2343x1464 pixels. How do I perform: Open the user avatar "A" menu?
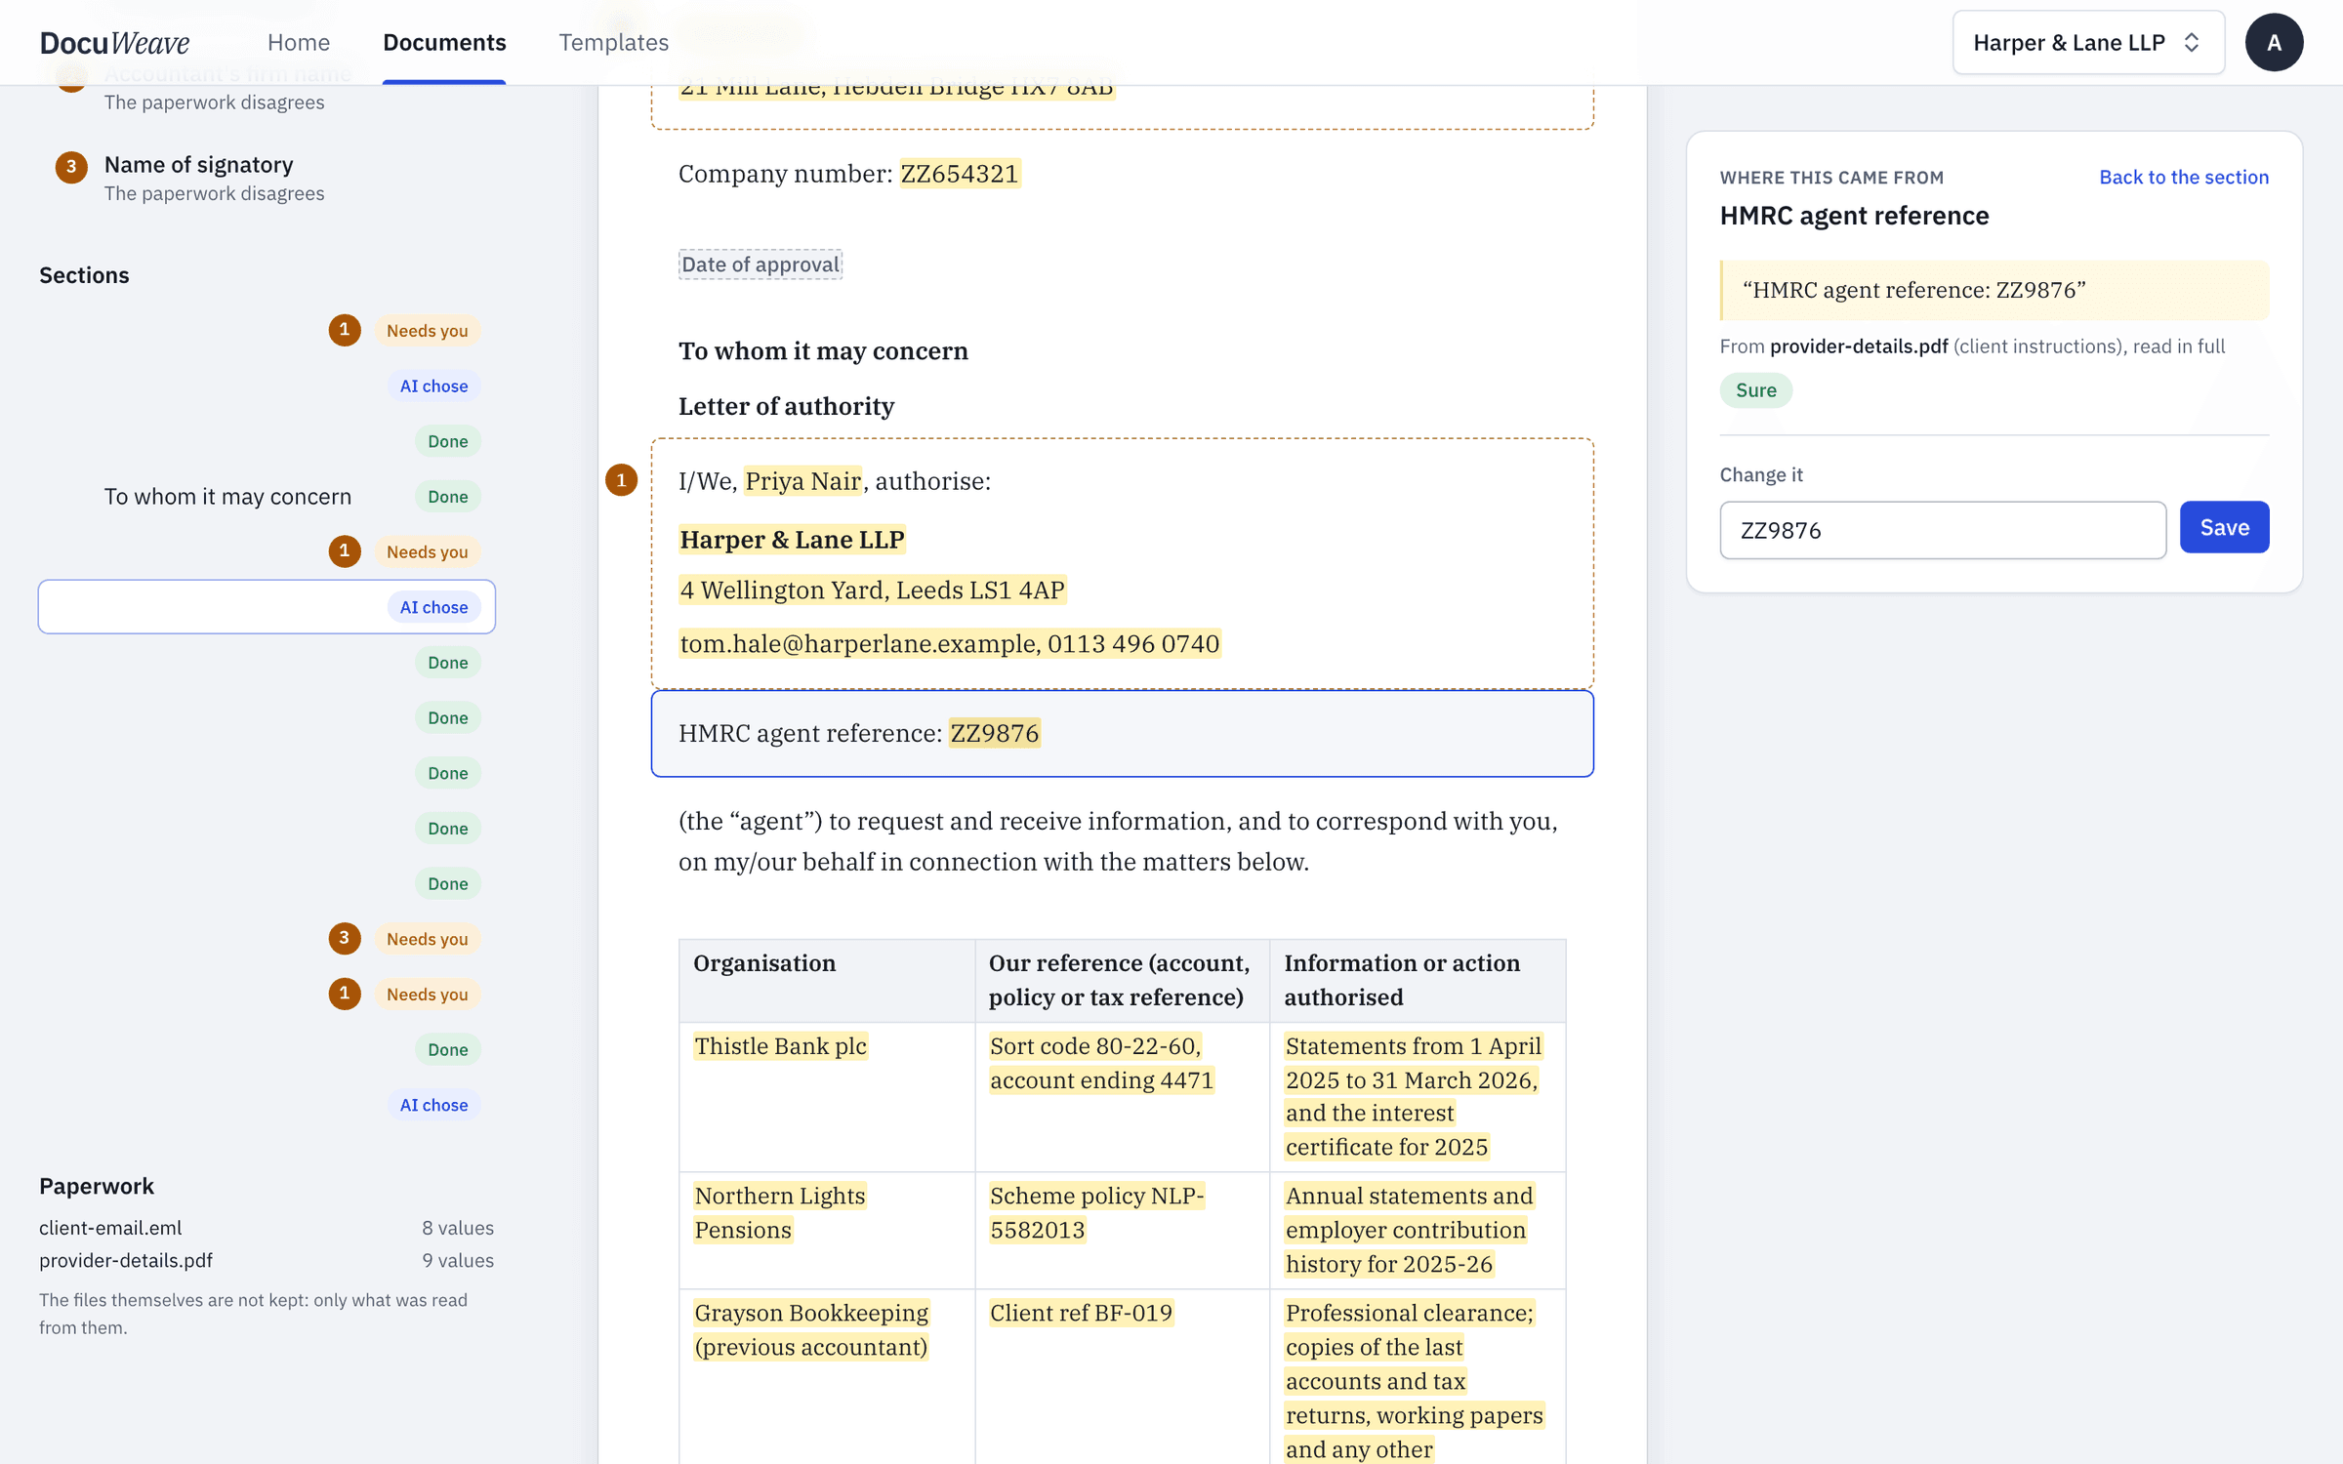2274,42
